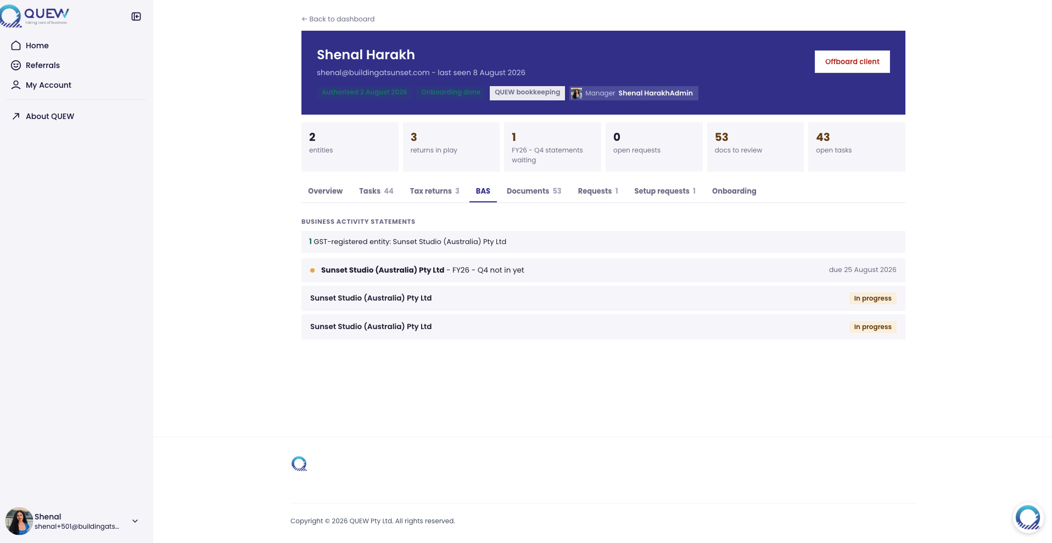Open the Tasks tab
Image resolution: width=1052 pixels, height=543 pixels.
(x=376, y=191)
